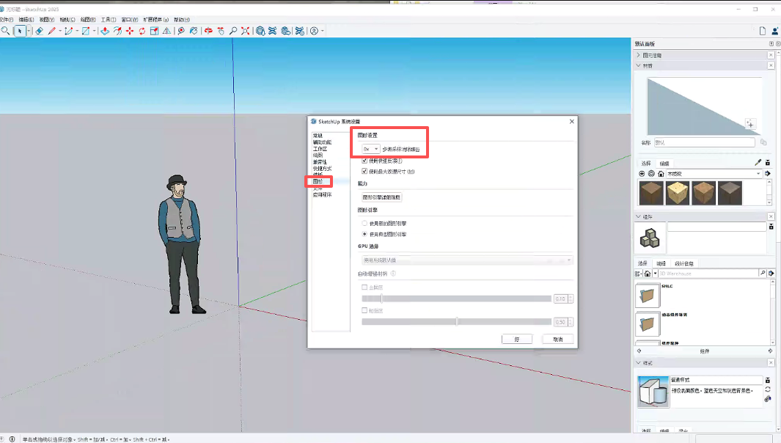Viewport: 781px width, 443px height.
Task: Select the Eraser tool in toolbar
Action: tap(40, 31)
